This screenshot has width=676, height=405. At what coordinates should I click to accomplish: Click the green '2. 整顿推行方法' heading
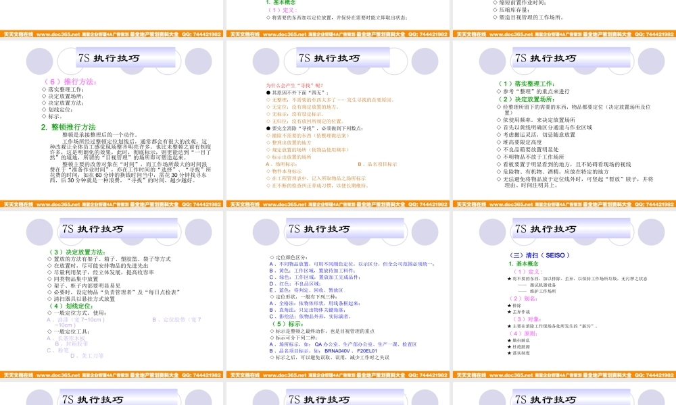point(68,127)
